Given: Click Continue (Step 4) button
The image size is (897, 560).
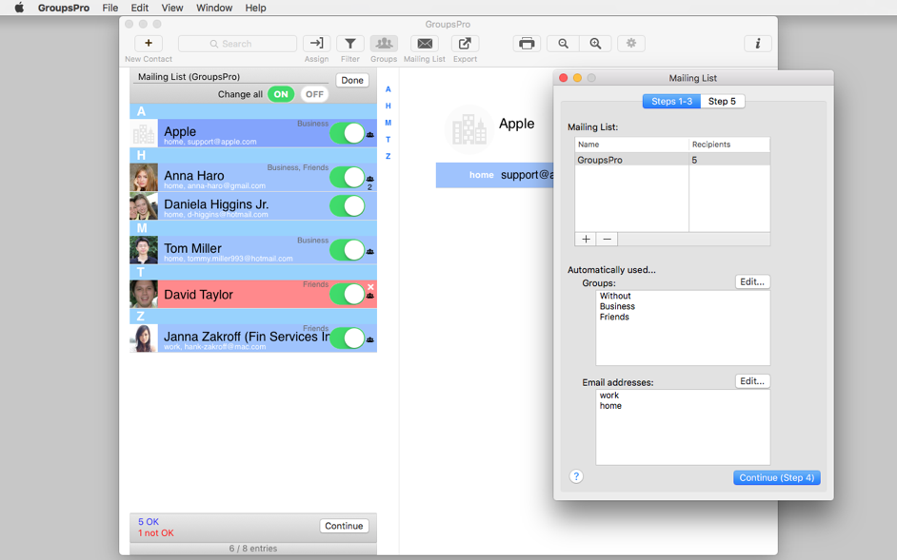Looking at the screenshot, I should (x=777, y=477).
